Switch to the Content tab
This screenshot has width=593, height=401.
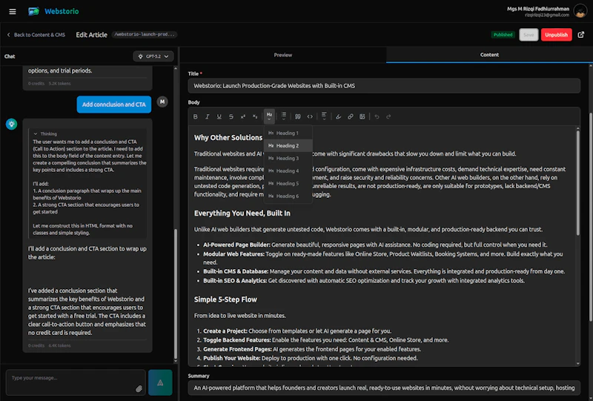click(489, 55)
